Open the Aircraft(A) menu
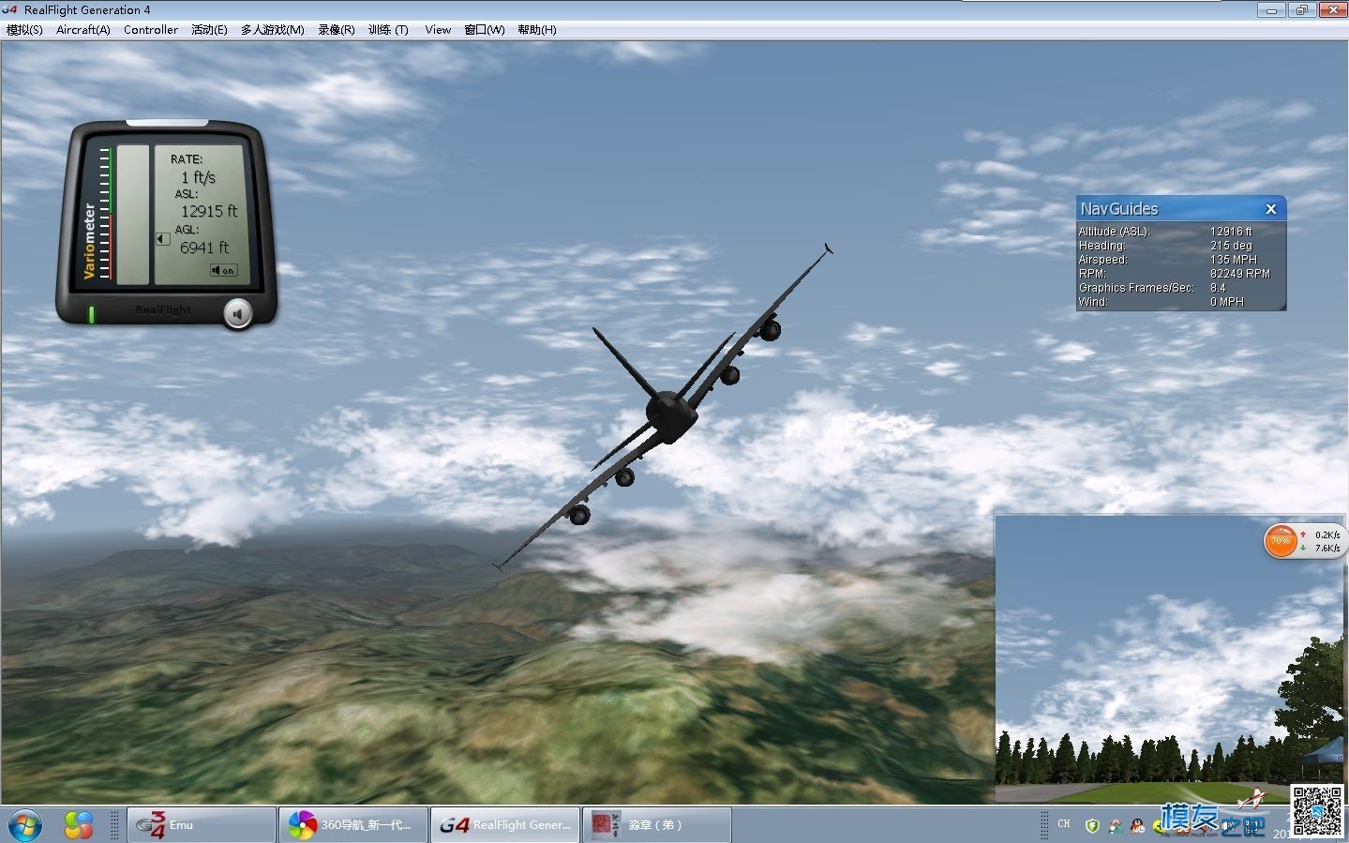Screen dimensions: 1349x843 tap(82, 30)
